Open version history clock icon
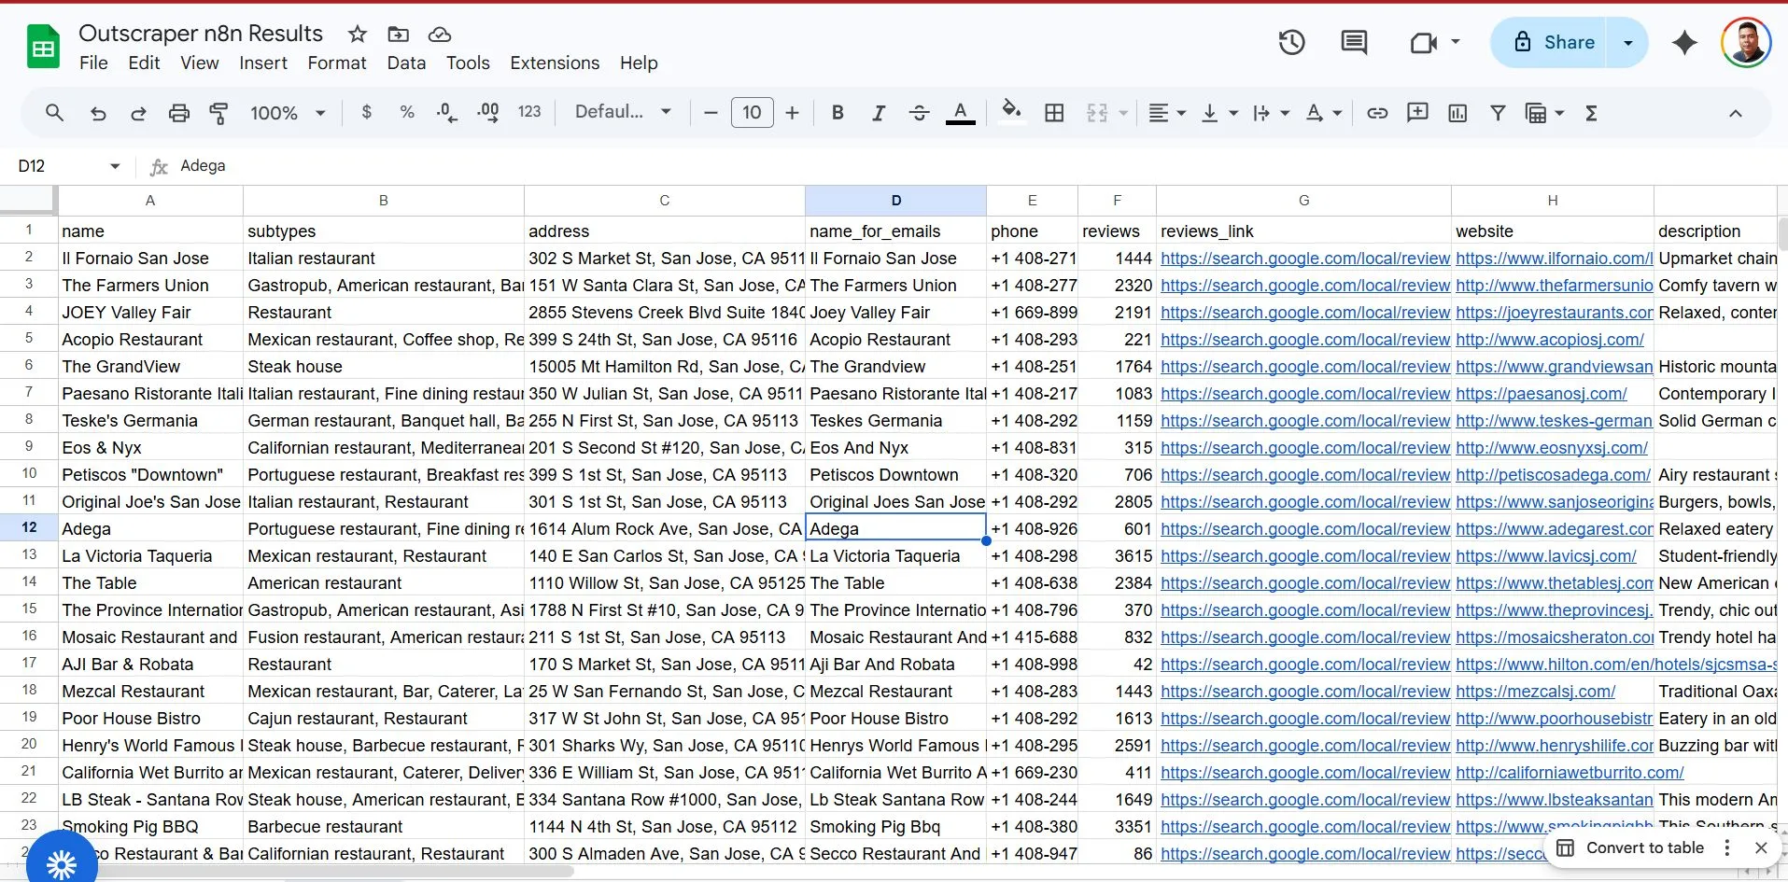Image resolution: width=1788 pixels, height=882 pixels. [1291, 42]
